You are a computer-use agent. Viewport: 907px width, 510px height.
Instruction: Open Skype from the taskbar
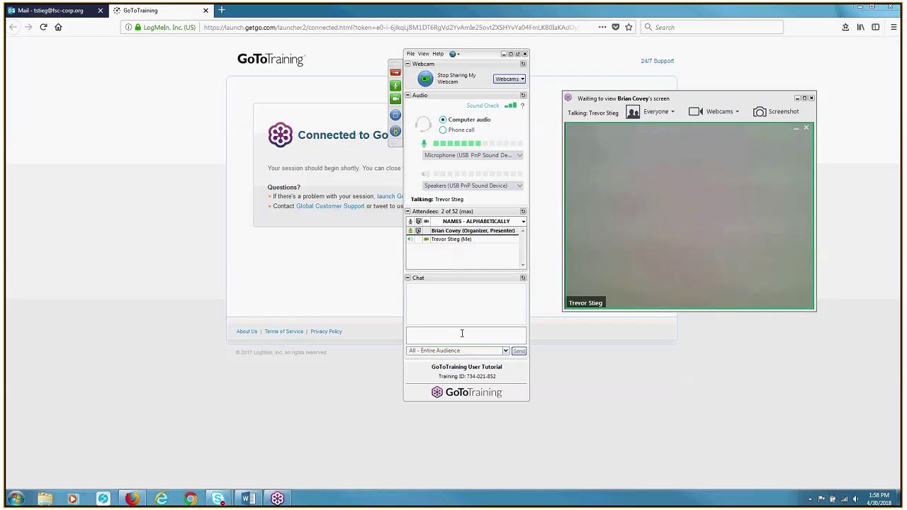[x=219, y=499]
